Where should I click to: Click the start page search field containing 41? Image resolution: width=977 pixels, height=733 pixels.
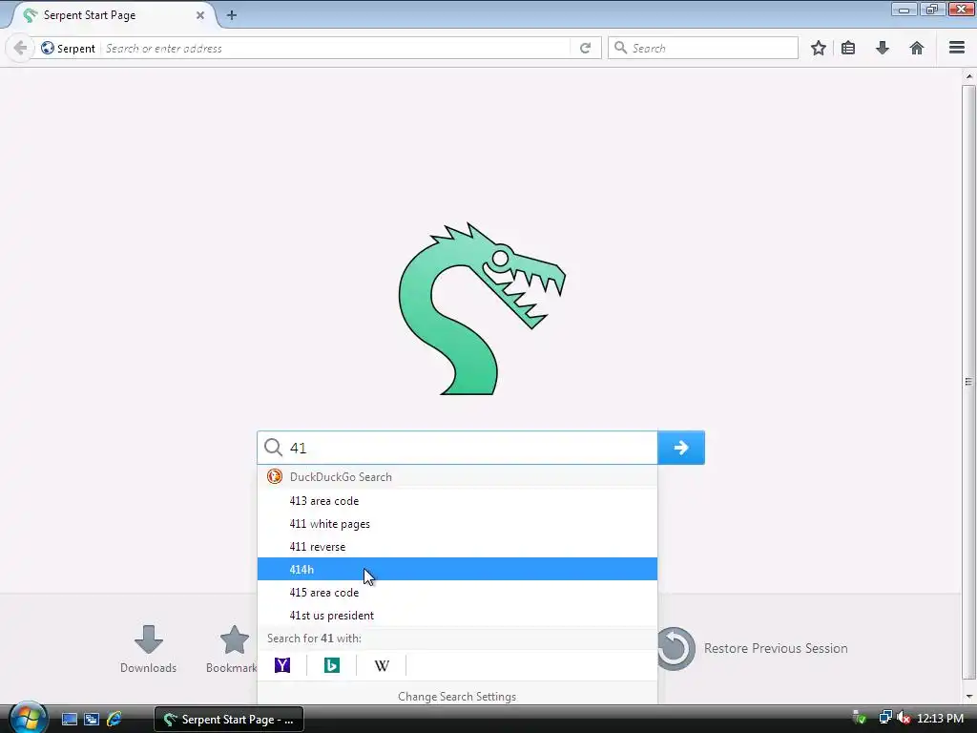pos(457,448)
